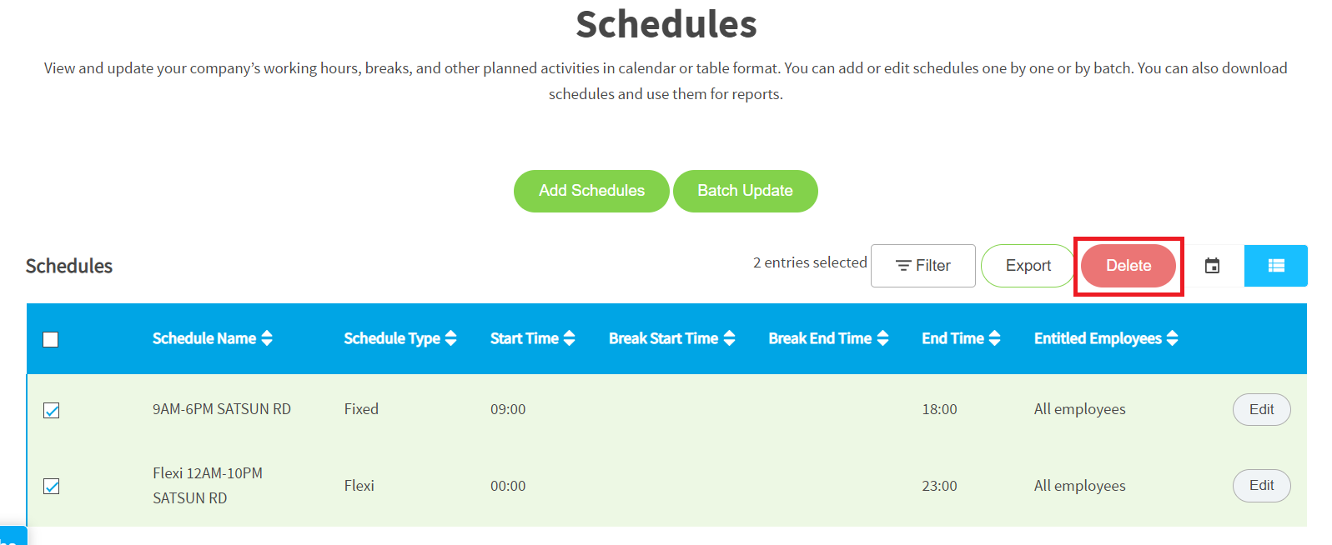
Task: Switch to calendar view icon
Action: (1212, 266)
